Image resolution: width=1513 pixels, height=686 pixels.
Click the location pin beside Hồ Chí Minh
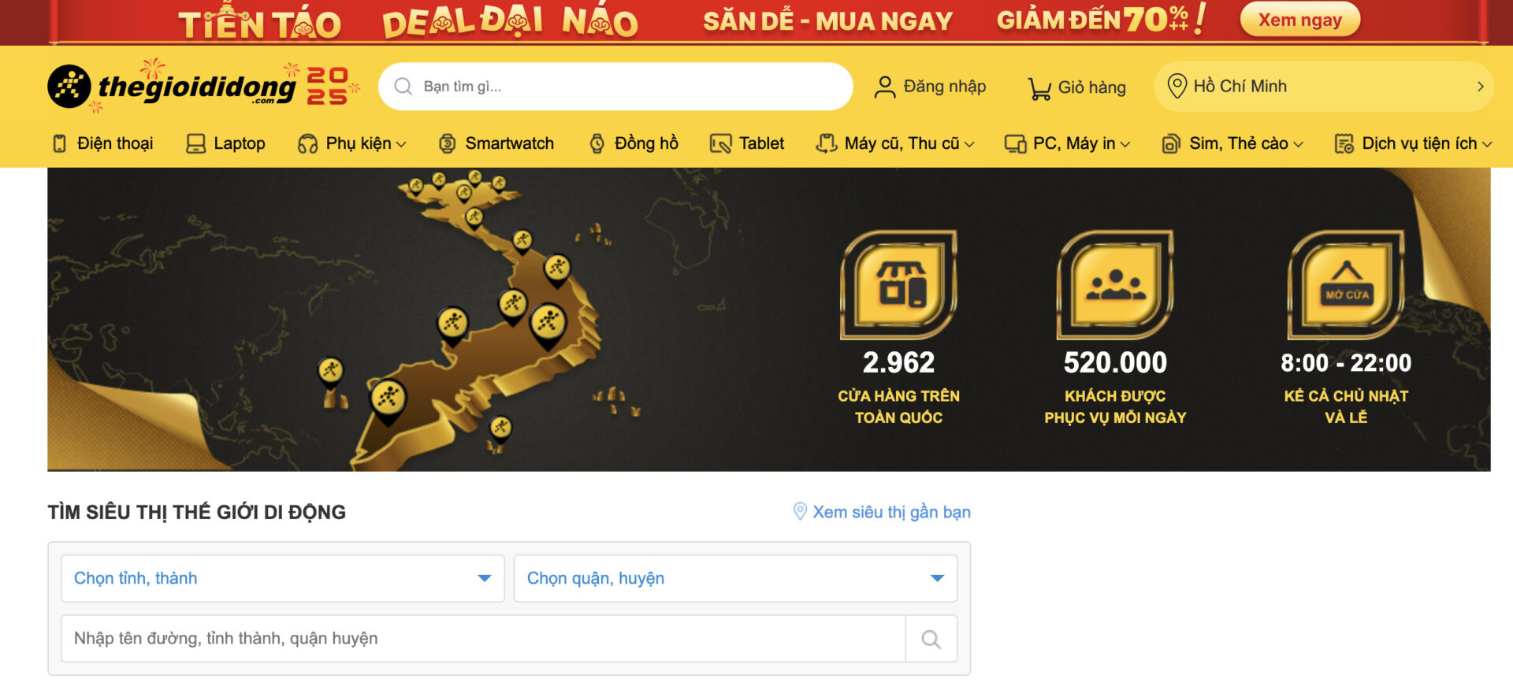1177,86
